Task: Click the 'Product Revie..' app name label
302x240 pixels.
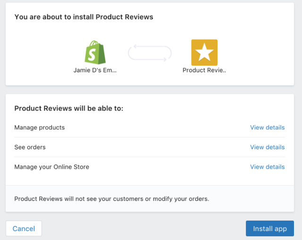Action: click(204, 70)
